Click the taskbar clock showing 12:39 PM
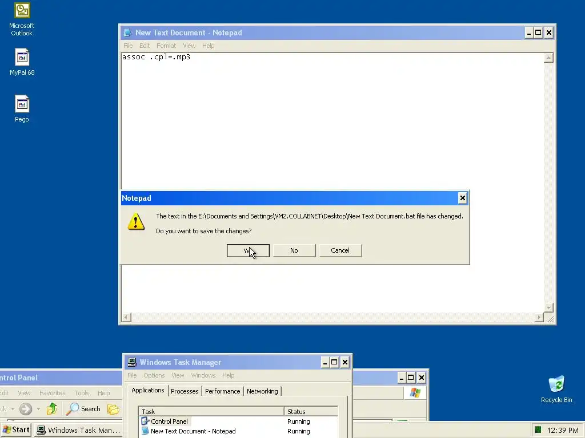 click(563, 430)
